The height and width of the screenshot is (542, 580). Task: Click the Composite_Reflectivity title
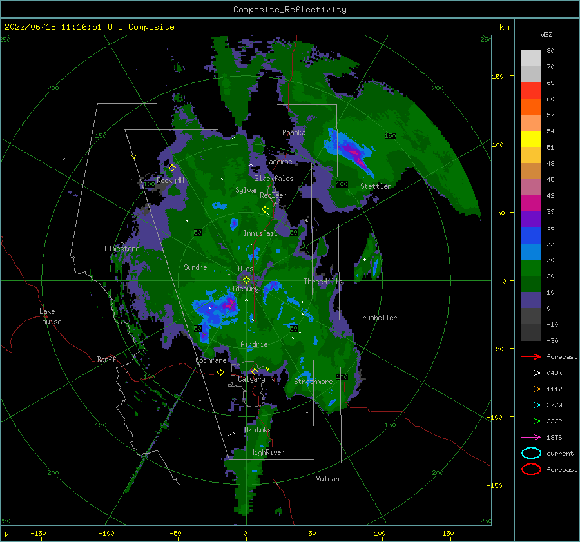click(290, 10)
